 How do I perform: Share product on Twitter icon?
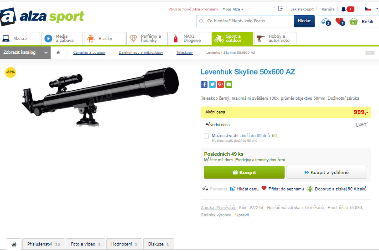point(212,84)
